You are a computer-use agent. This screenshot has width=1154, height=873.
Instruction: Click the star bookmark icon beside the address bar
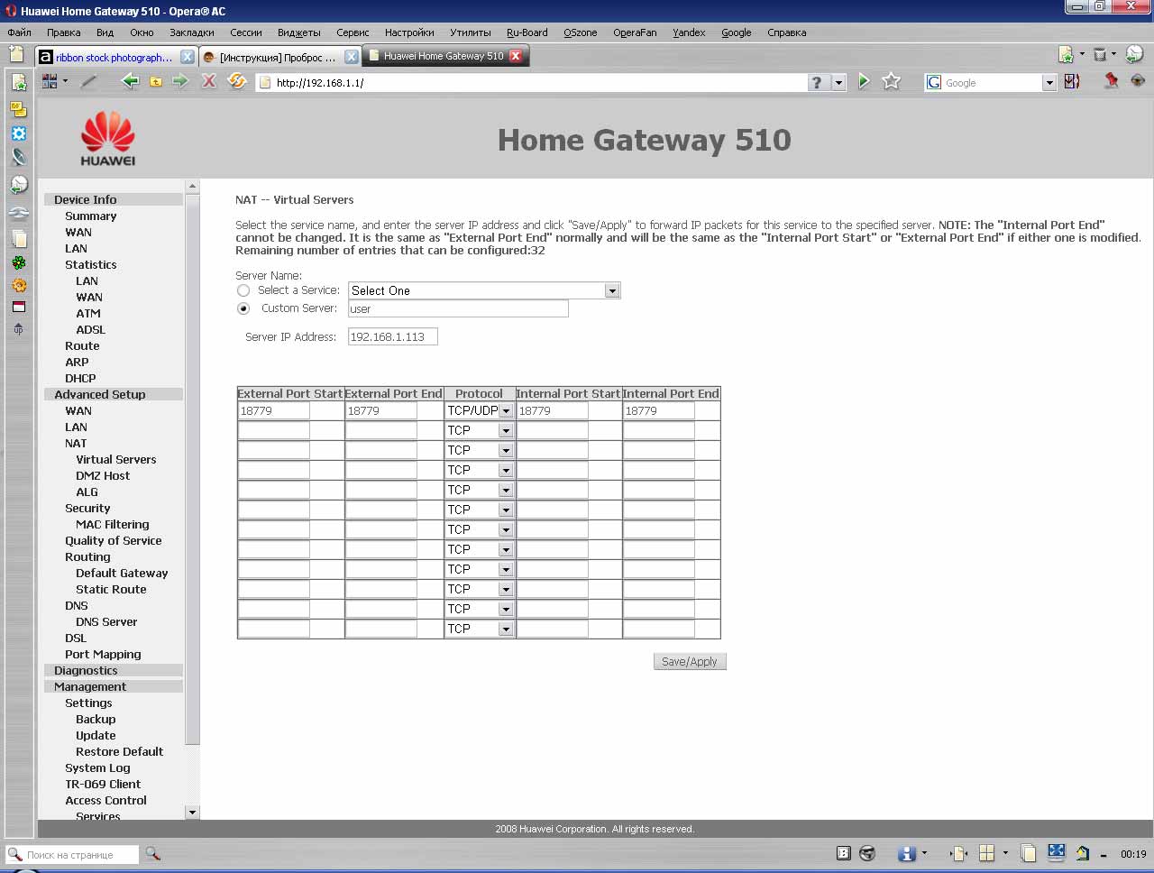[892, 82]
